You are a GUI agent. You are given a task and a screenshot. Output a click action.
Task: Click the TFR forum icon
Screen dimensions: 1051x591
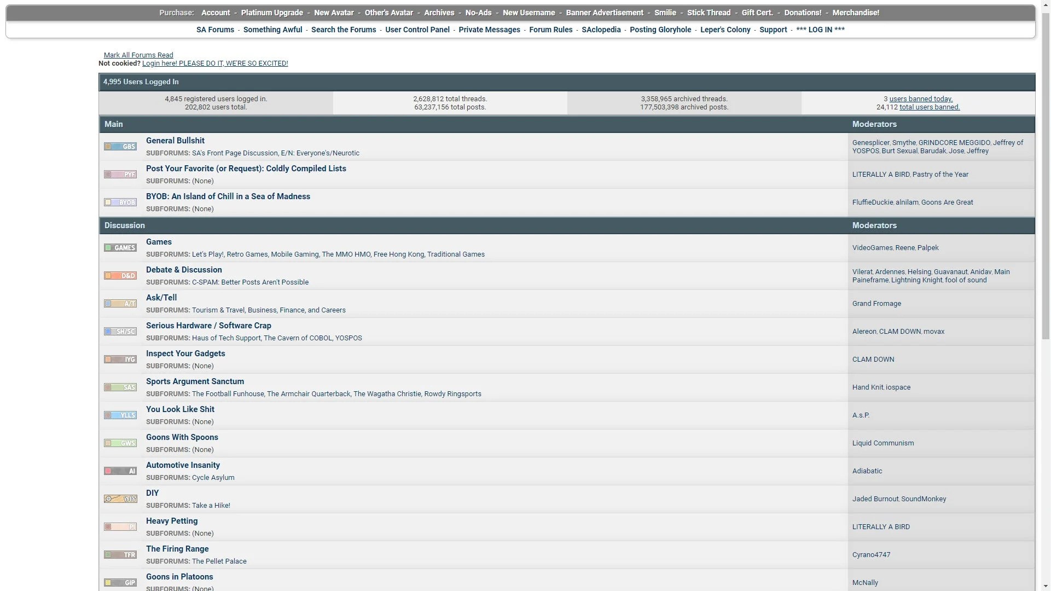pyautogui.click(x=120, y=555)
